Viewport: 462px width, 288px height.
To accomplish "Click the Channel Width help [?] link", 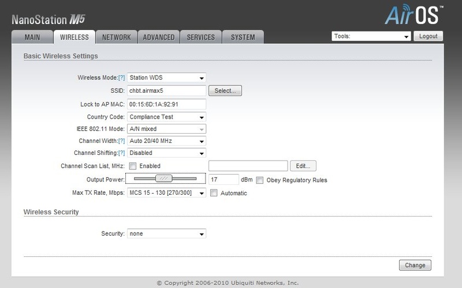I will pyautogui.click(x=121, y=141).
